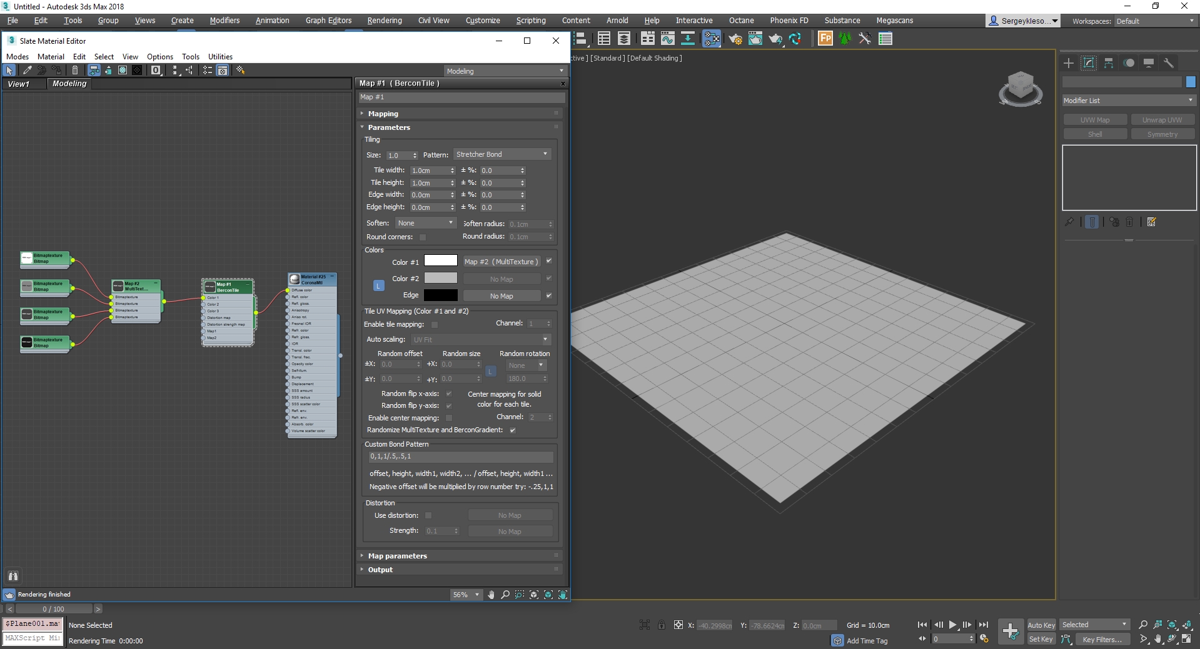The image size is (1200, 649).
Task: Toggle the Edge map enable checkbox
Action: click(548, 295)
